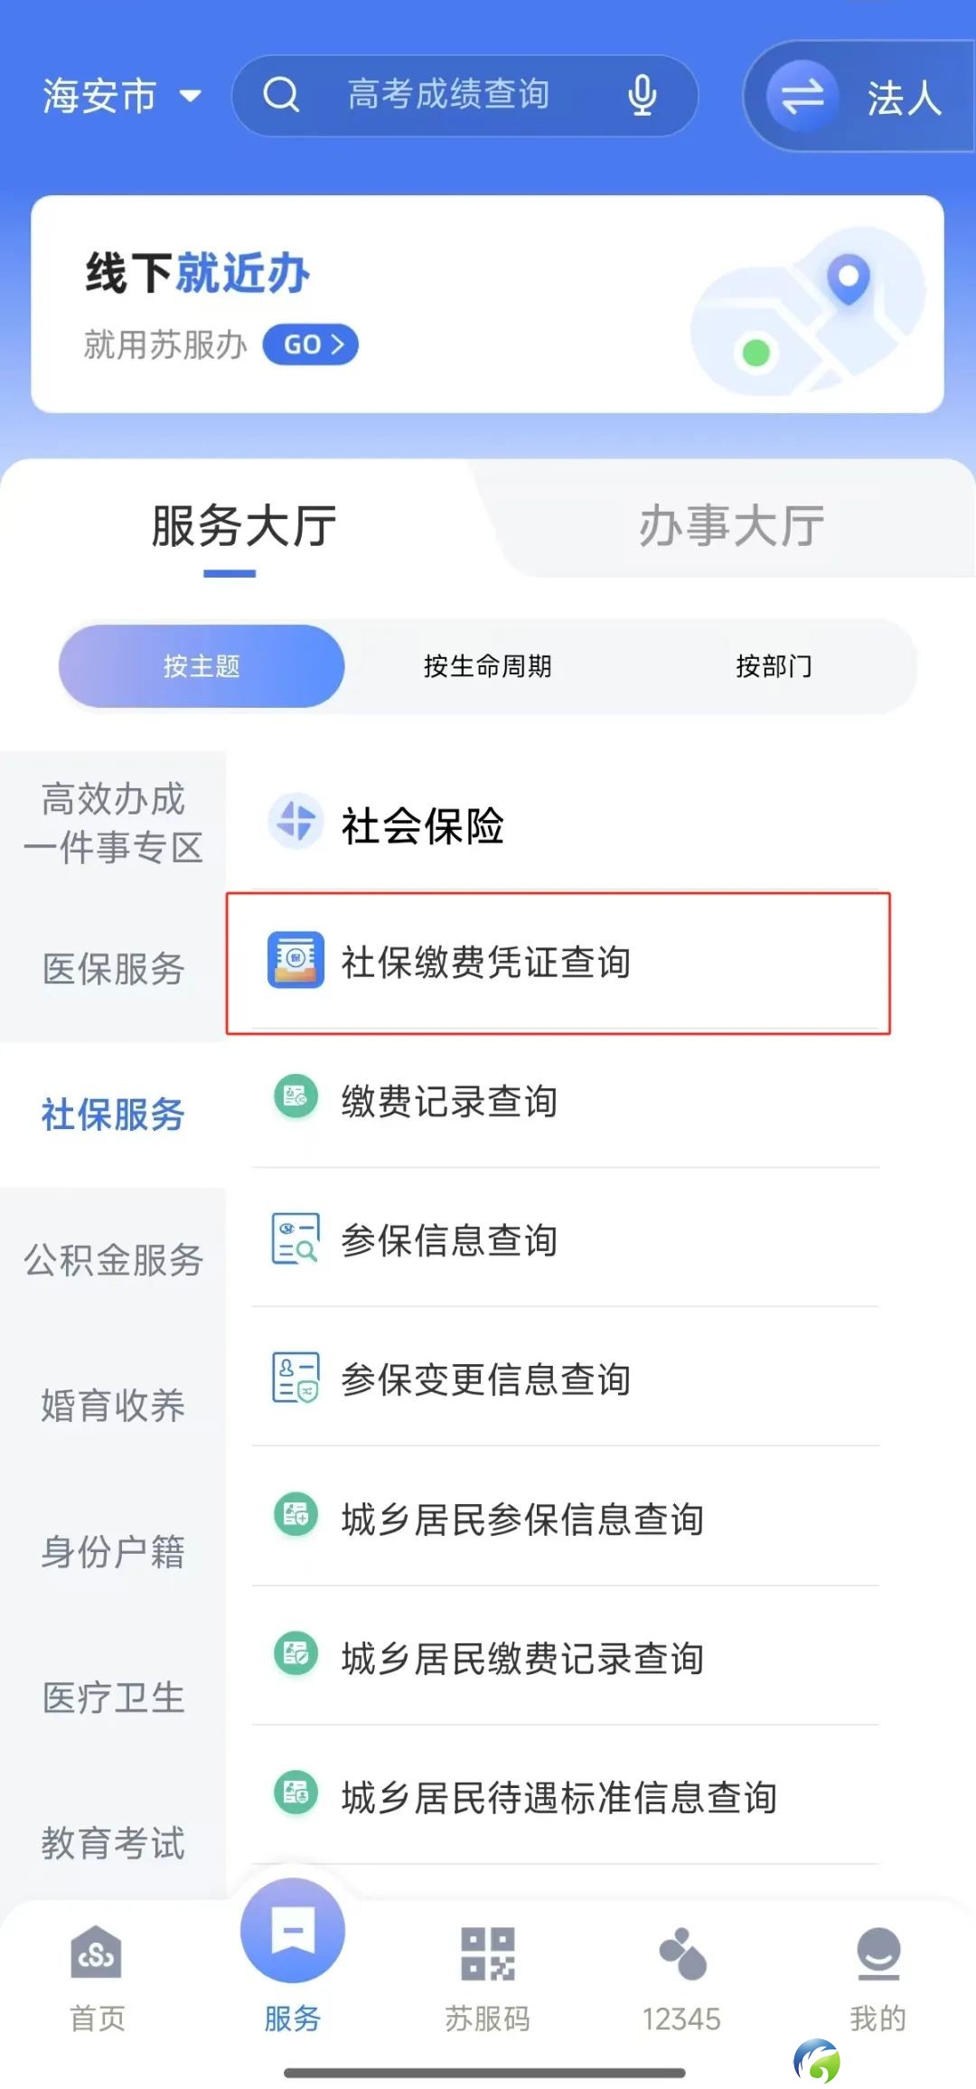This screenshot has height=2089, width=976.
Task: Open 缴费记录查询 entry
Action: point(565,1101)
